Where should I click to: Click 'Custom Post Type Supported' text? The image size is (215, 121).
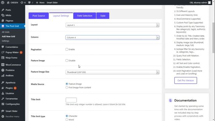tap(189, 23)
